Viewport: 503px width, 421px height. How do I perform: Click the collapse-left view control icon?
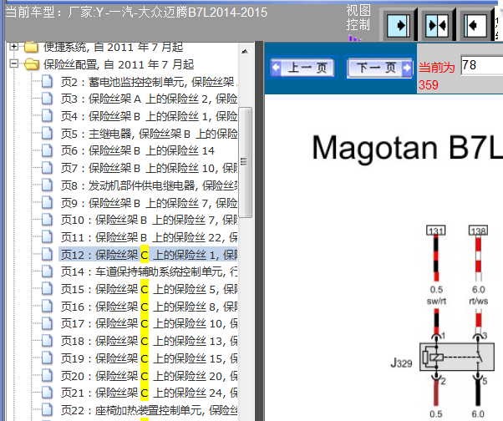point(475,25)
